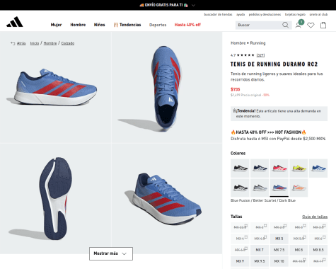This screenshot has width=336, height=269.
Task: Go to Inicio breadcrumb
Action: pos(35,43)
